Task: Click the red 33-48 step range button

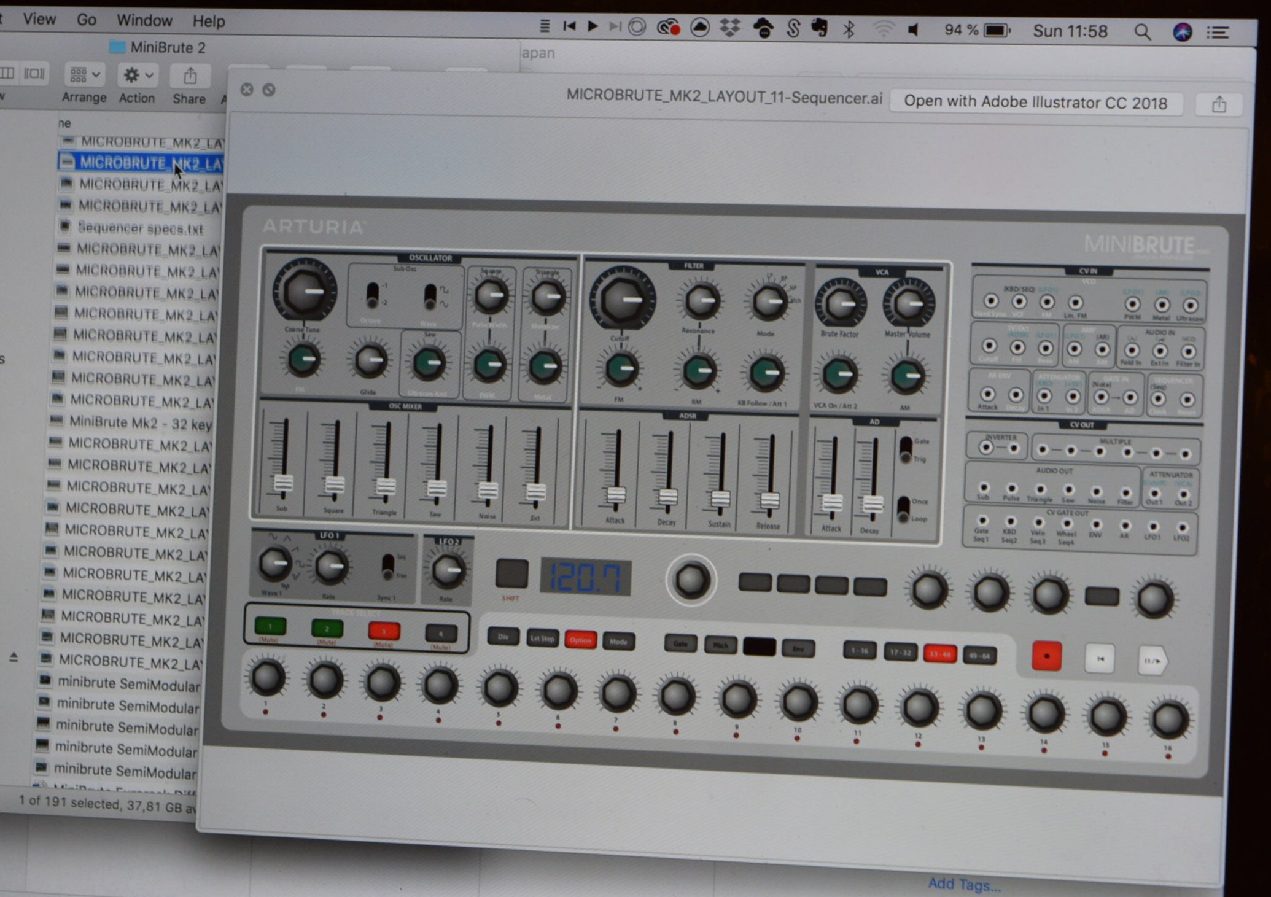Action: (940, 653)
